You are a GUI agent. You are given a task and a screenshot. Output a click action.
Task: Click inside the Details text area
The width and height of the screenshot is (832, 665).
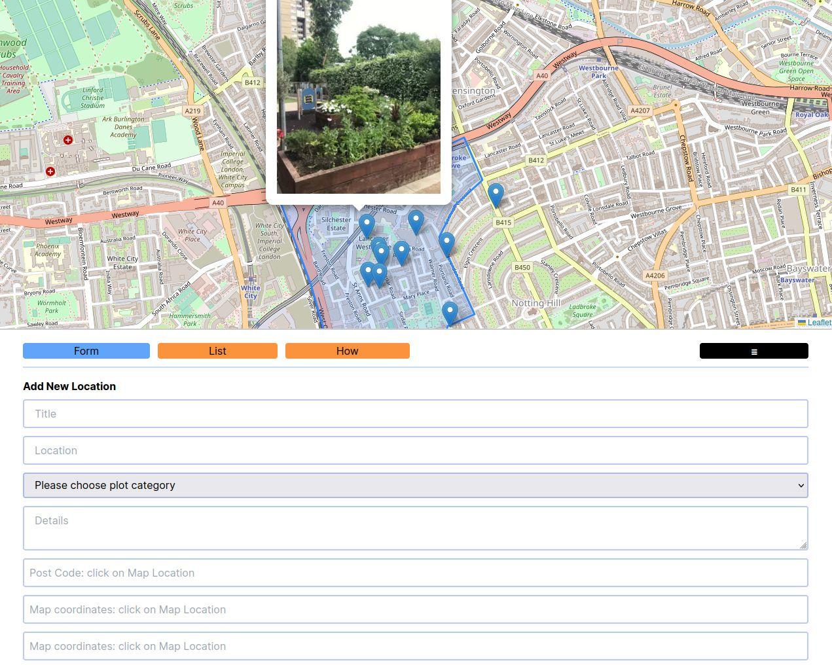pos(416,528)
